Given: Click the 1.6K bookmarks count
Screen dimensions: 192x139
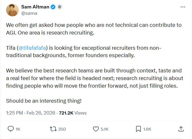Looking at the screenshot, I should pos(147,129).
